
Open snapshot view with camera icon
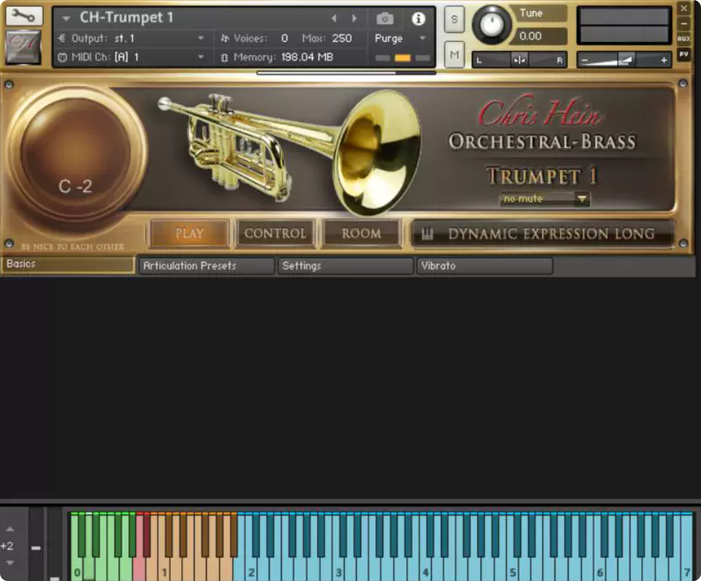pos(385,19)
